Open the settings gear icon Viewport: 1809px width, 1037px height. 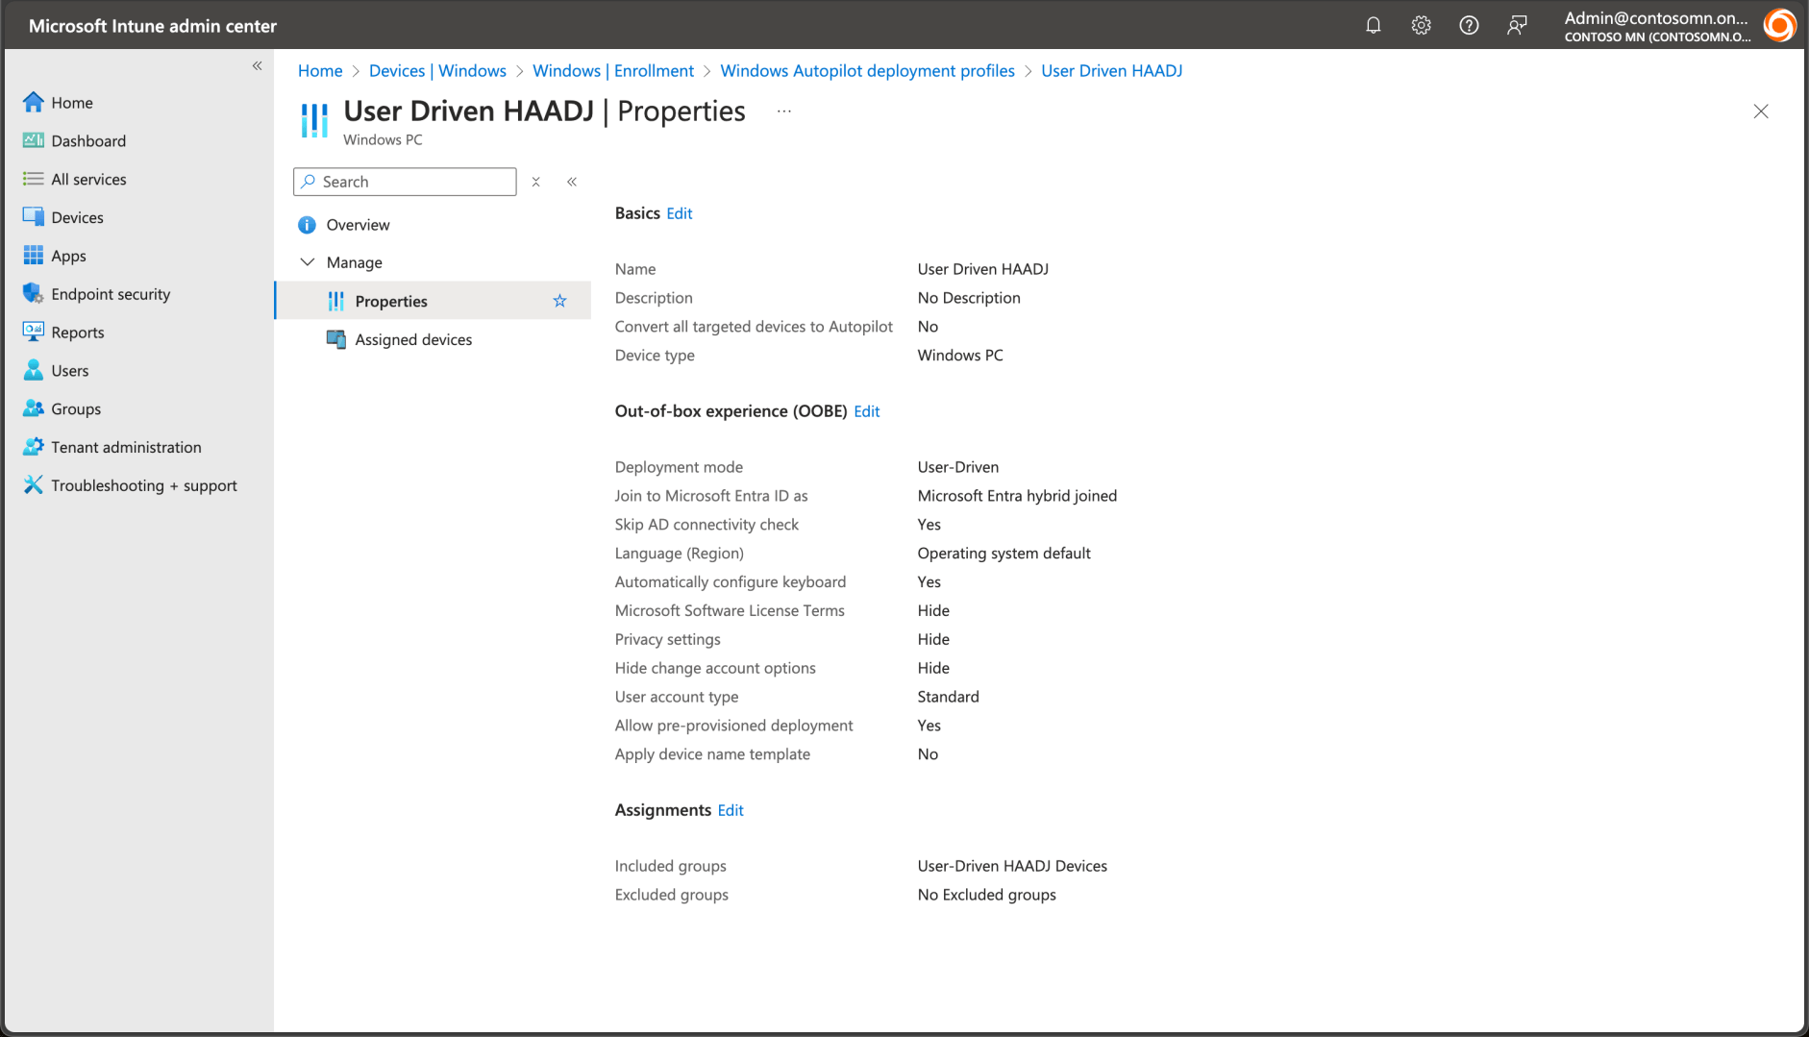click(x=1421, y=26)
